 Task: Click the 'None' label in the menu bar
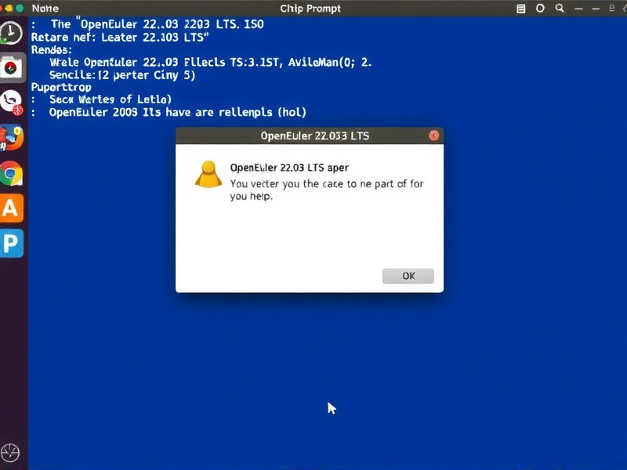tap(44, 8)
